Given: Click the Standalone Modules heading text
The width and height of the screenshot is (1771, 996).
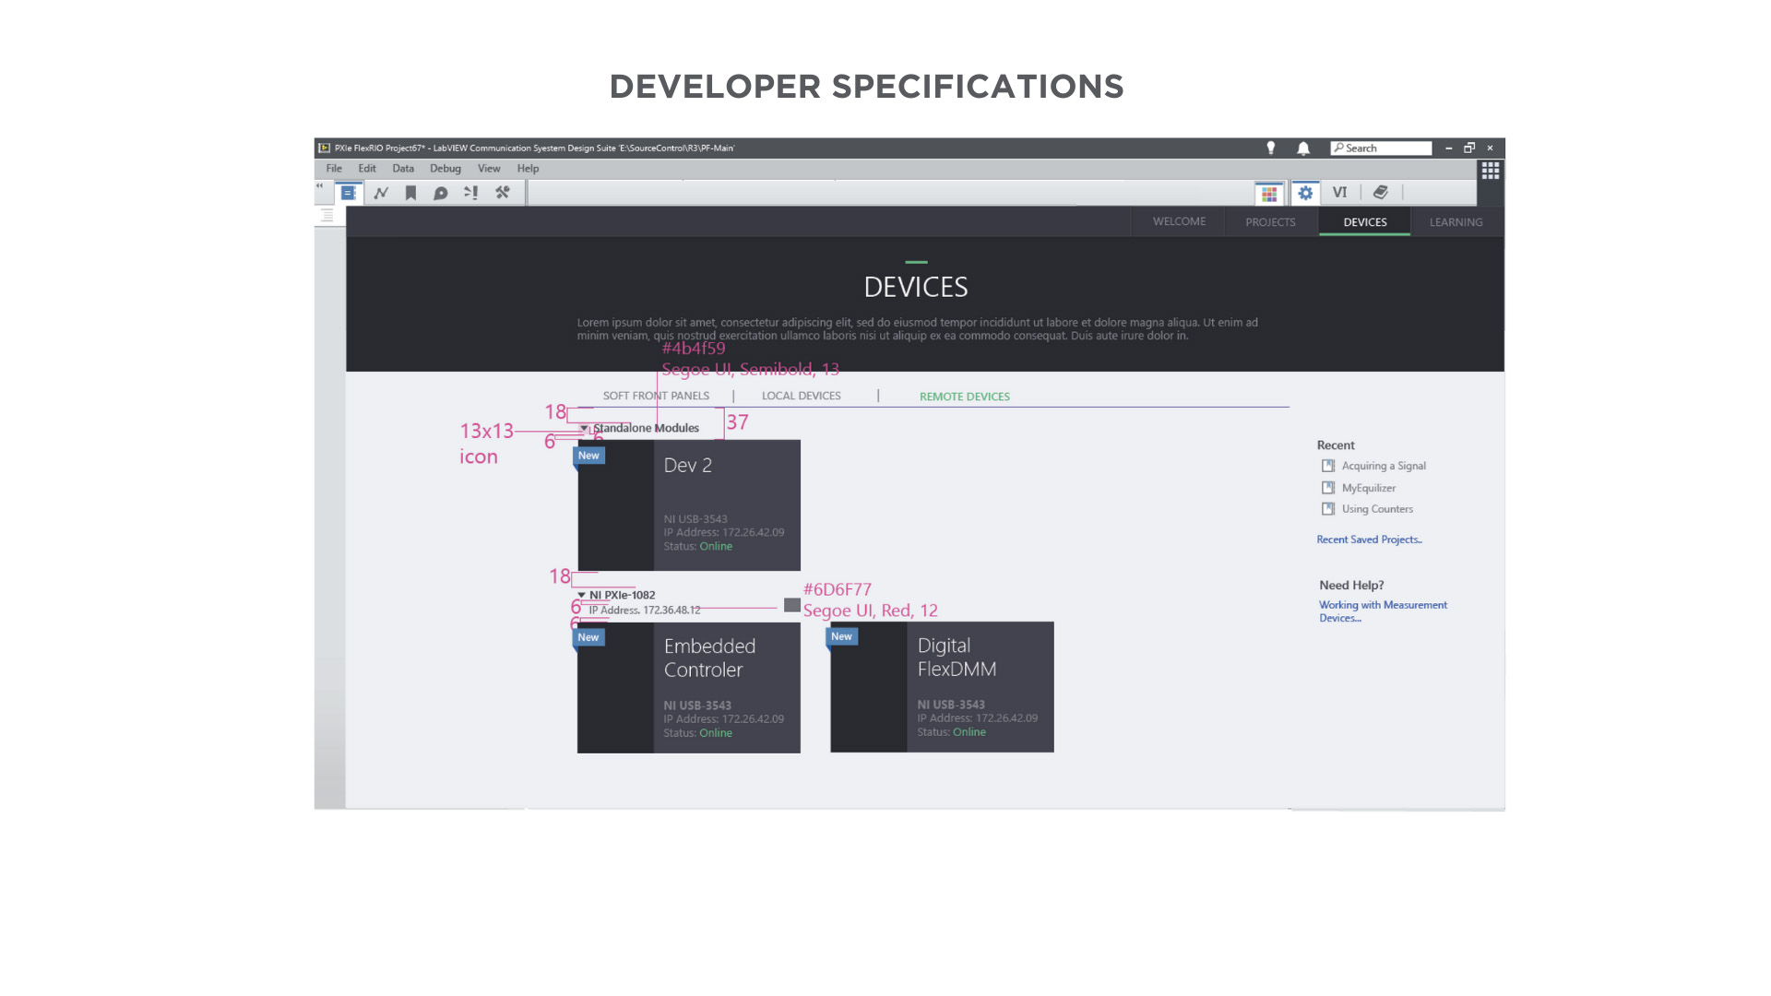Looking at the screenshot, I should tap(646, 428).
